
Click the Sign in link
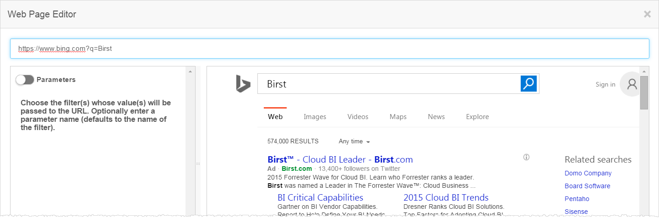605,85
